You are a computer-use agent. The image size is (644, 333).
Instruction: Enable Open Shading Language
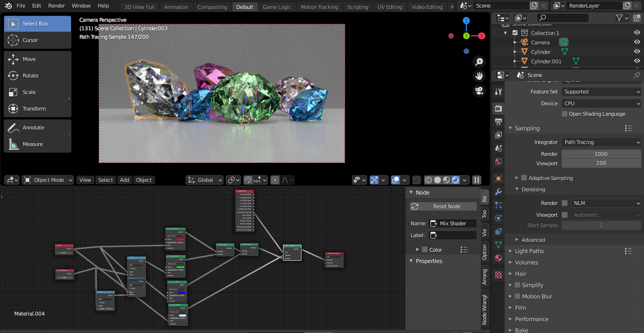point(564,113)
